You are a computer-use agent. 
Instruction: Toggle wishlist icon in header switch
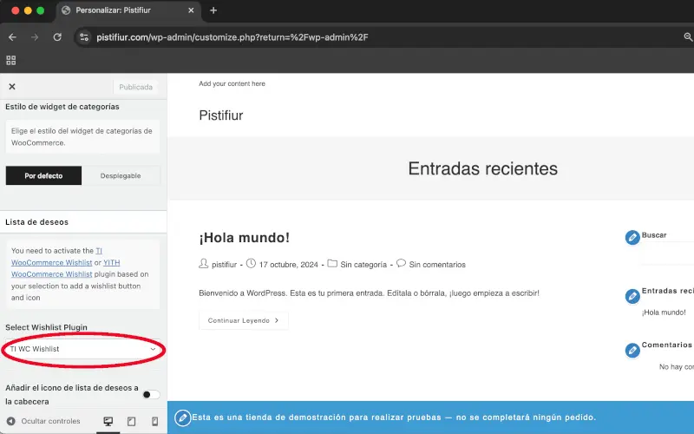point(151,395)
